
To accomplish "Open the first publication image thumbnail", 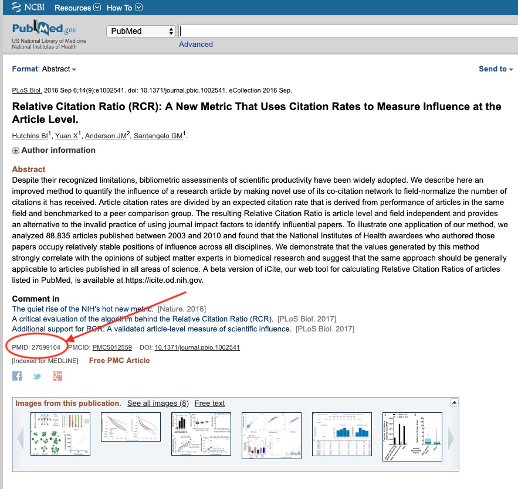I will (60, 434).
